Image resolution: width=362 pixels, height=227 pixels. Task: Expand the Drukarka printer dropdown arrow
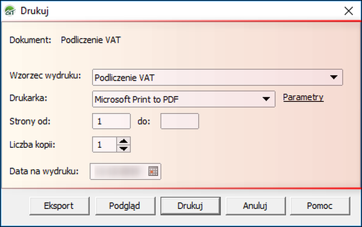266,99
